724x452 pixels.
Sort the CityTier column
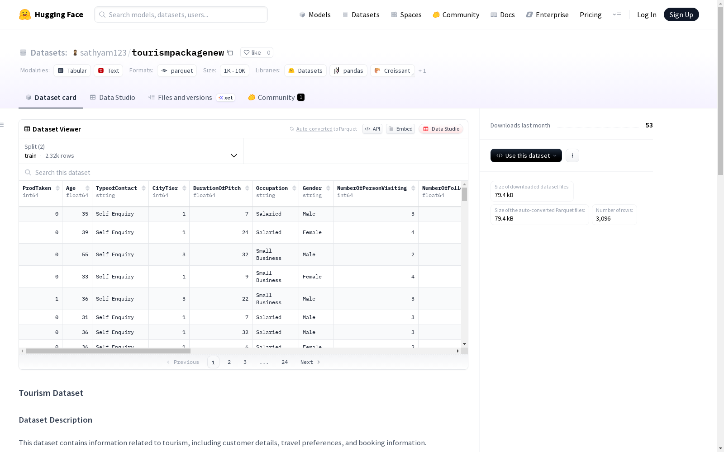coord(184,188)
